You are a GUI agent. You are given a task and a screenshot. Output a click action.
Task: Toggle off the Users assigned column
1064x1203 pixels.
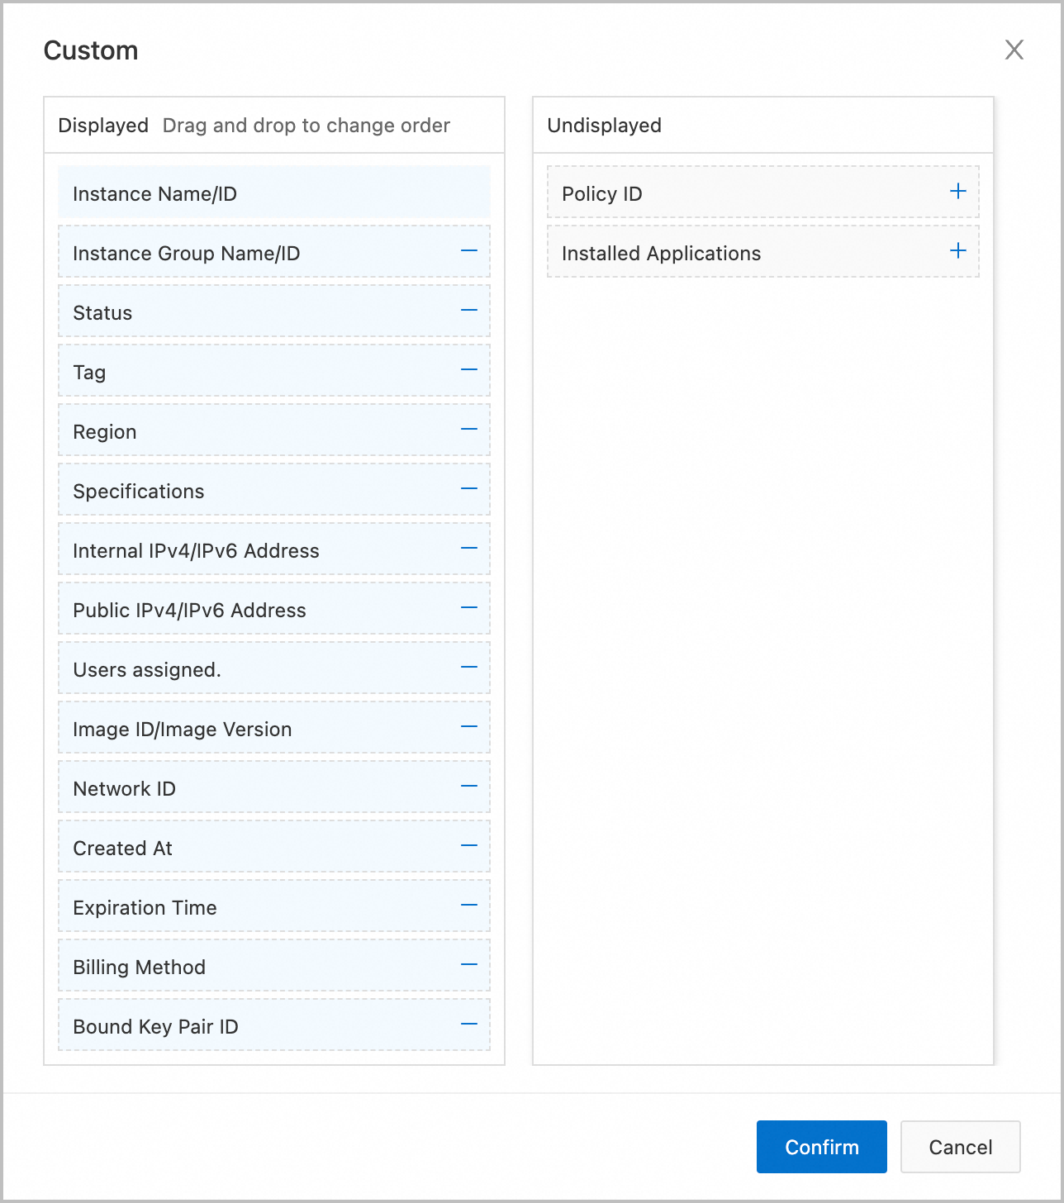coord(469,667)
